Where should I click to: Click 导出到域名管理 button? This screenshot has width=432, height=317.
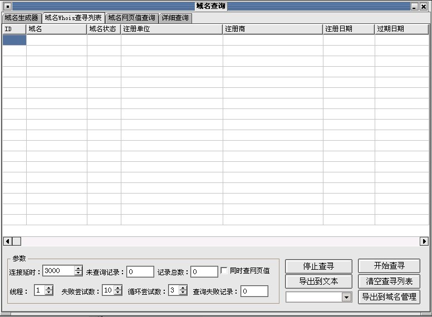(389, 296)
